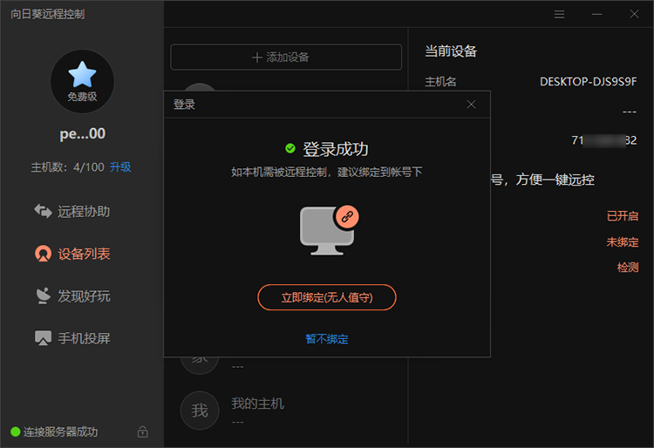
Task: Click the 我 avatar of 我的主机
Action: pos(200,411)
